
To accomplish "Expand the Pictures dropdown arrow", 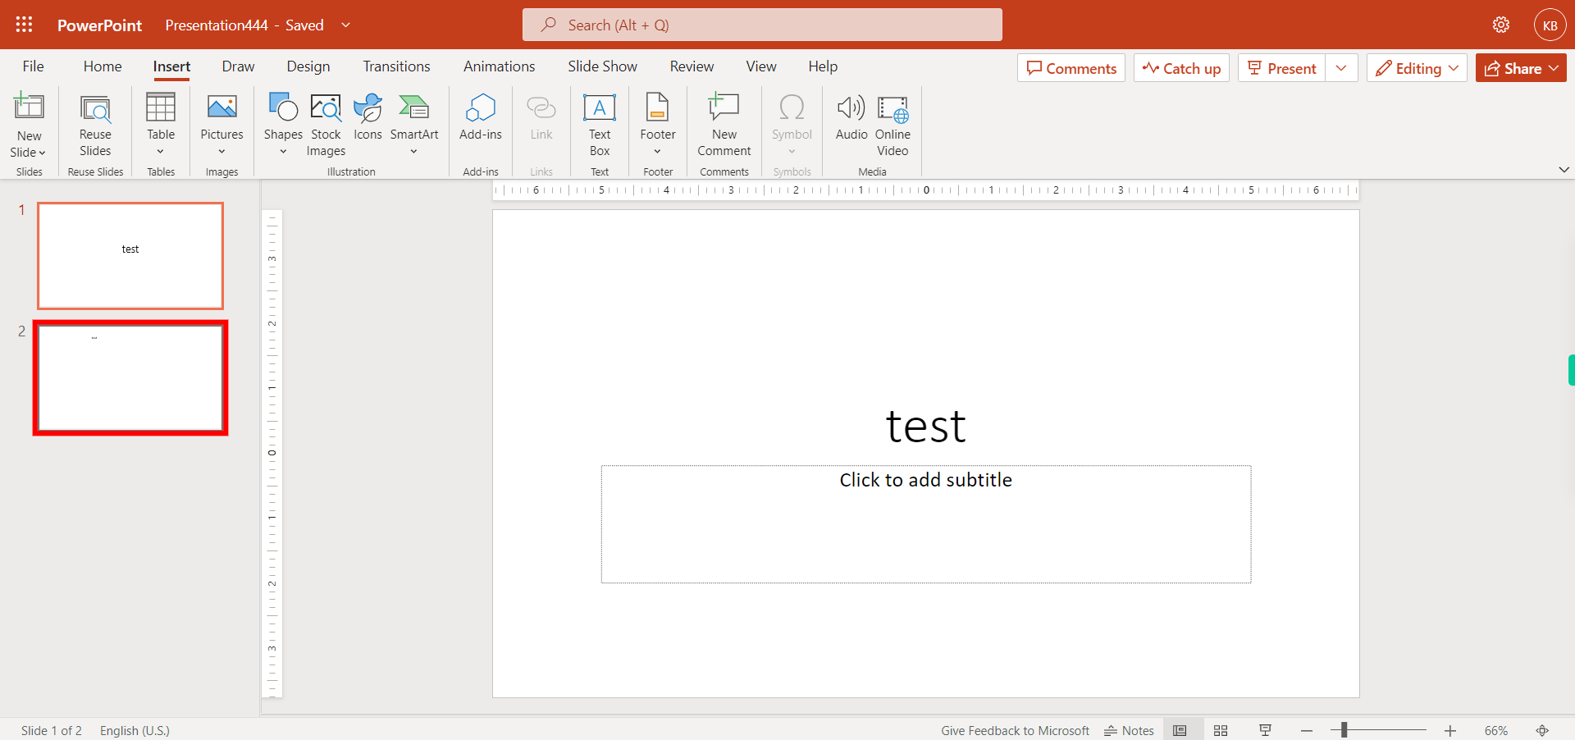I will (x=221, y=152).
